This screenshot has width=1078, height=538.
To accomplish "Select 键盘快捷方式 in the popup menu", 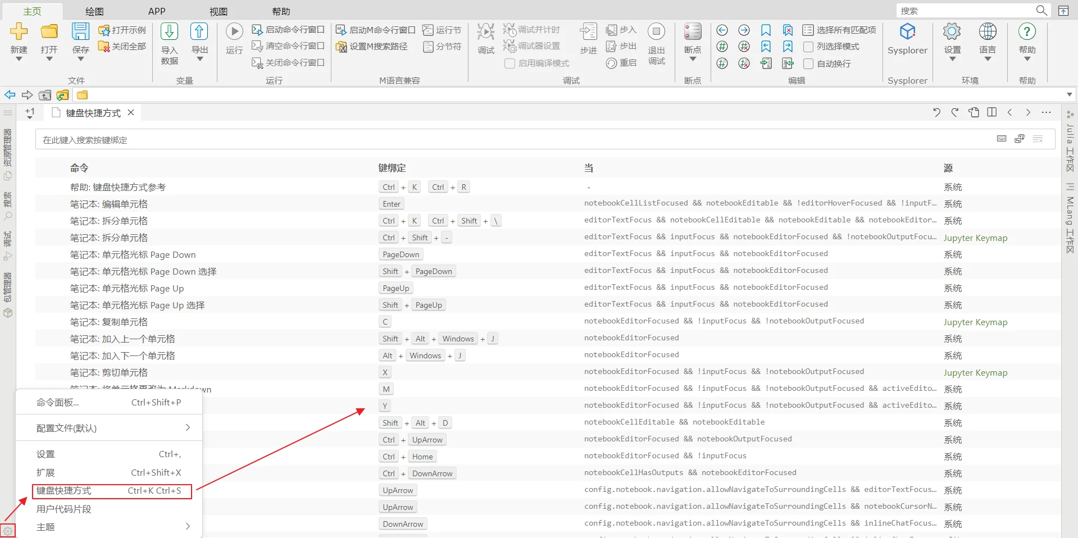I will [109, 491].
